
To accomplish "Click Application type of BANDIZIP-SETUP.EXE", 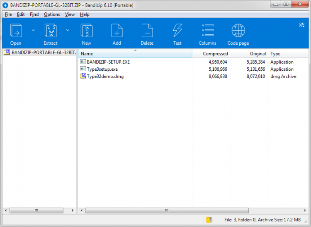I will click(x=282, y=62).
